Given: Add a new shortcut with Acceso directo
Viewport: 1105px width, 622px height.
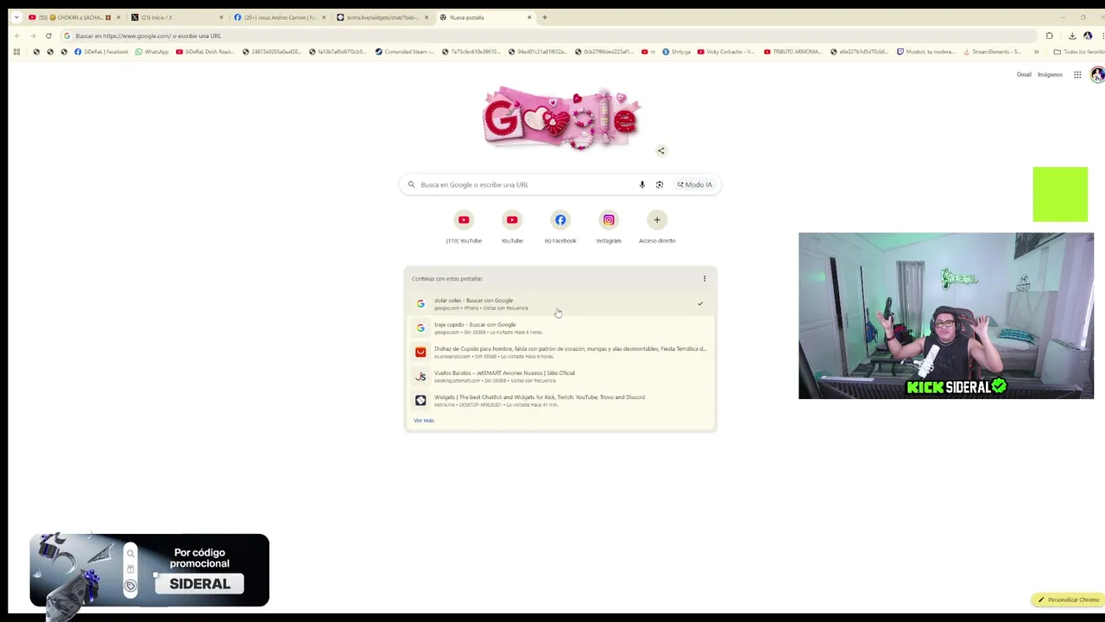Looking at the screenshot, I should click(657, 226).
